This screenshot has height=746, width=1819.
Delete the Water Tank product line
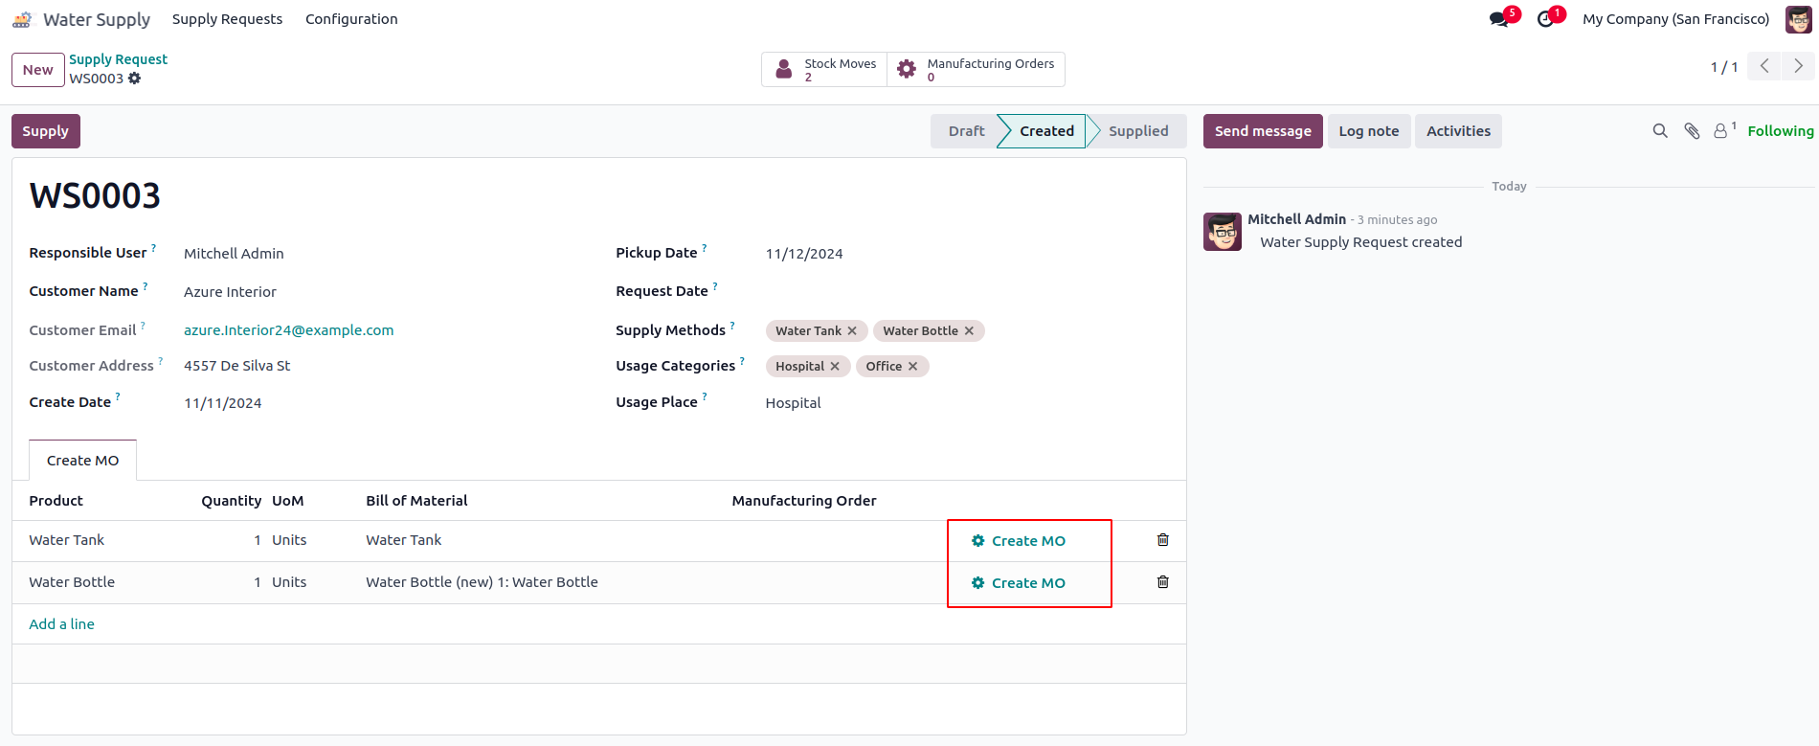coord(1163,540)
